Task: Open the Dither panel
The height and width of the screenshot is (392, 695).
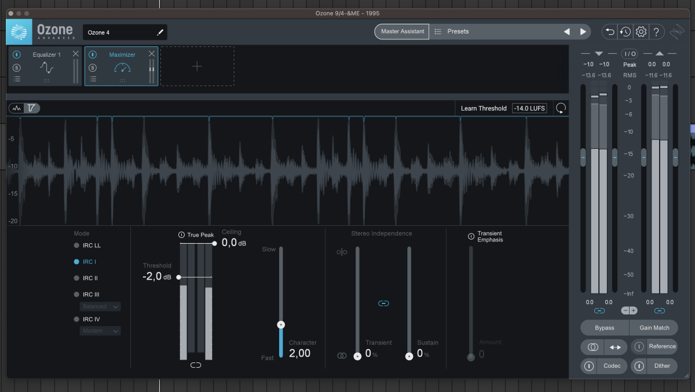Action: click(x=662, y=366)
